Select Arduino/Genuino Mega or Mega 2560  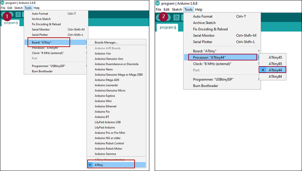coord(116,75)
